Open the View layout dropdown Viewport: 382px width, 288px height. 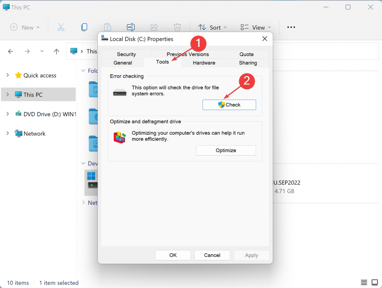[x=256, y=27]
